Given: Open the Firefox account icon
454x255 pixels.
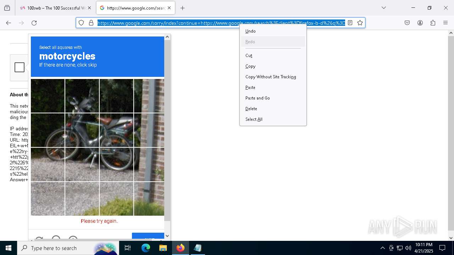Looking at the screenshot, I should coord(420,23).
